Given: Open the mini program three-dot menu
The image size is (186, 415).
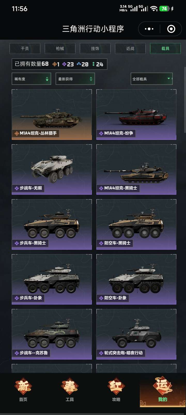Looking at the screenshot, I should point(149,29).
